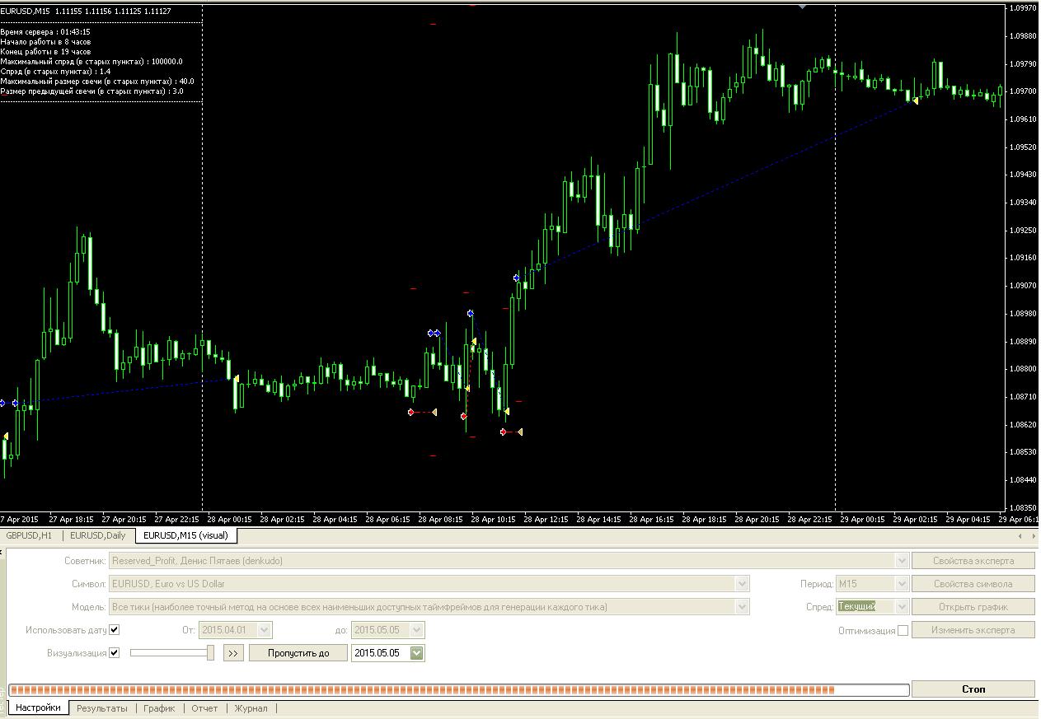The image size is (1041, 719).
Task: Click time label 27 Apr 18:15
Action: (x=71, y=520)
